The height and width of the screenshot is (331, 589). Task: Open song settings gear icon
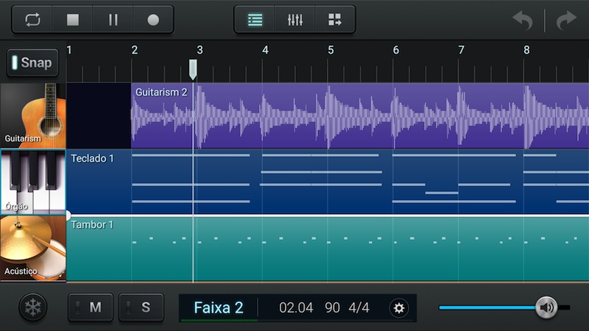[x=399, y=308]
